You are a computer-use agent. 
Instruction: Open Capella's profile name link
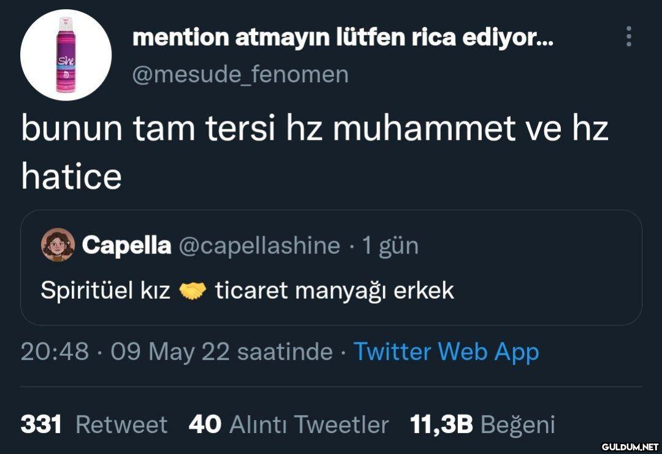click(126, 245)
